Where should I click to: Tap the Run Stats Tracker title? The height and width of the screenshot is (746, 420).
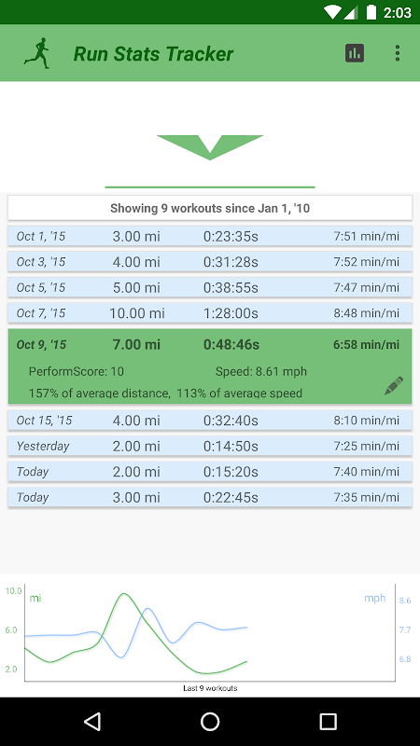pos(153,54)
